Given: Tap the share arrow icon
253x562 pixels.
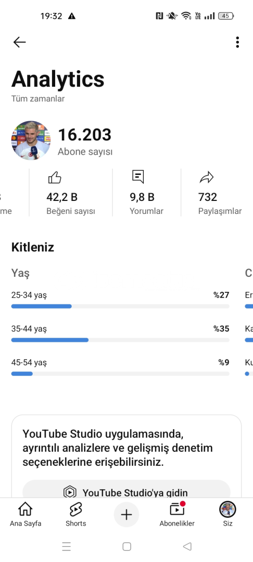Looking at the screenshot, I should point(206,177).
